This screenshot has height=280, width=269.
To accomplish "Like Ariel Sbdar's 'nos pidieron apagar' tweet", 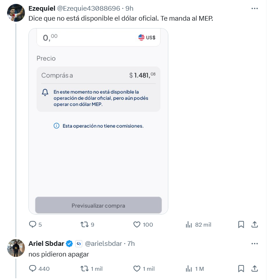I will pyautogui.click(x=137, y=268).
